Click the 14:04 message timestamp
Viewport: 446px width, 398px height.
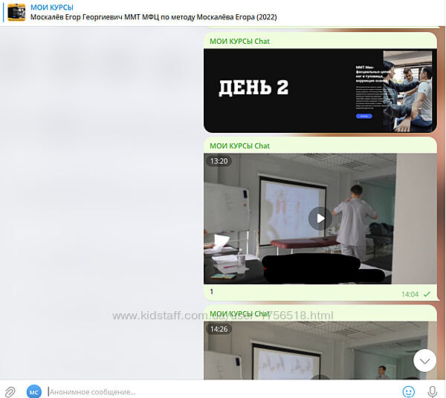410,294
